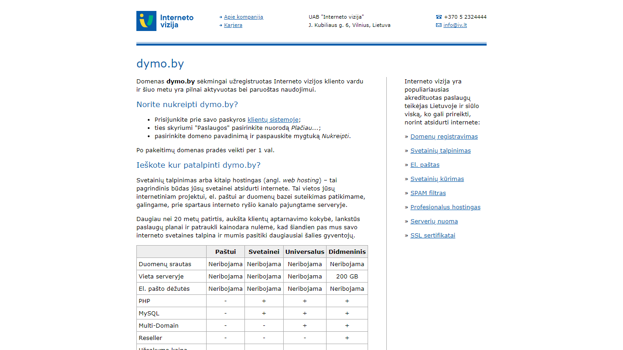623x350 pixels.
Task: Click the Vieta serveryje row label
Action: point(161,276)
